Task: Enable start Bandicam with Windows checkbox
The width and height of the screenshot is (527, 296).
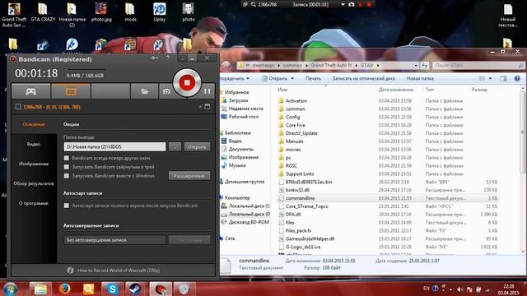Action: 67,175
